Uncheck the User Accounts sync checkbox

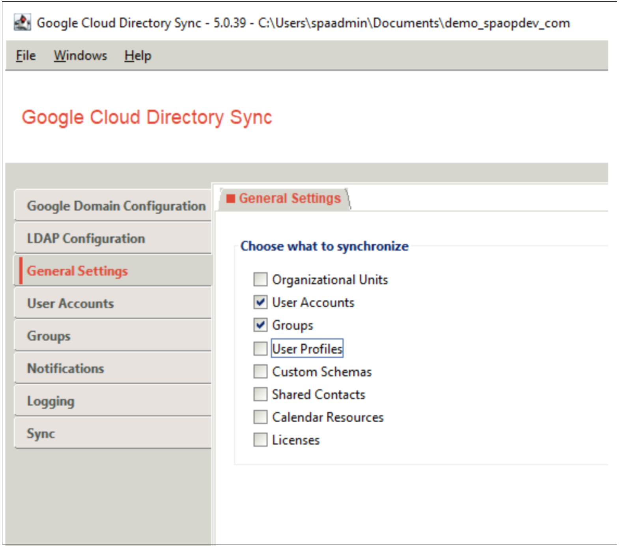(x=260, y=302)
